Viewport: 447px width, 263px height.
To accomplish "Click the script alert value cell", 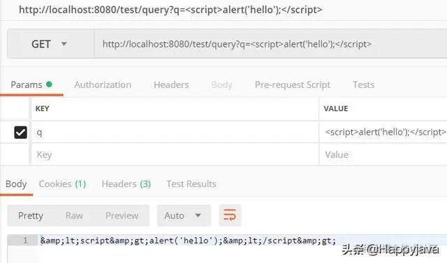I will click(383, 133).
